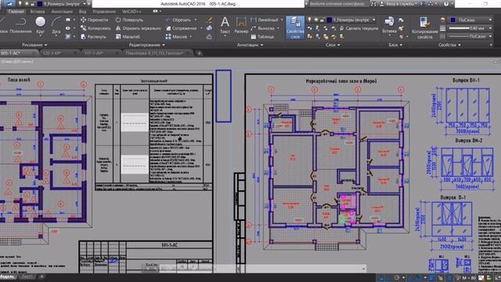Click the explode icon below erase
Screen dimensions: 501x282
coord(209,28)
